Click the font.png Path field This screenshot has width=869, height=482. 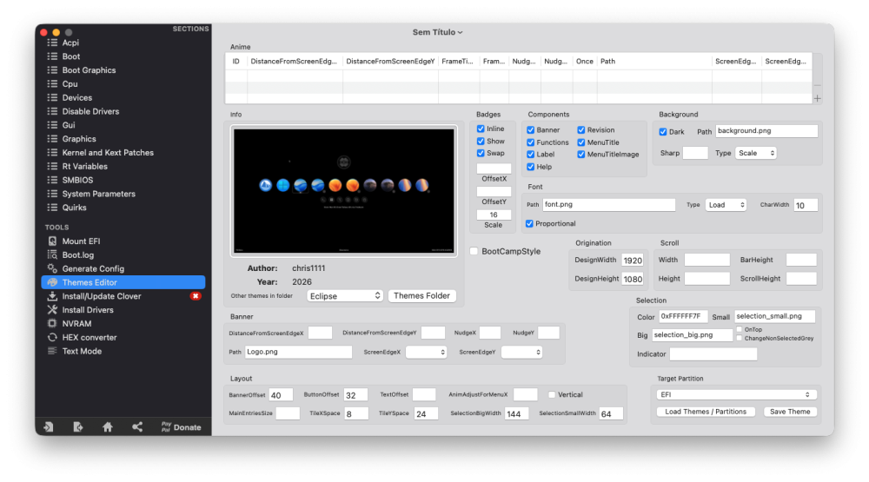pyautogui.click(x=608, y=204)
